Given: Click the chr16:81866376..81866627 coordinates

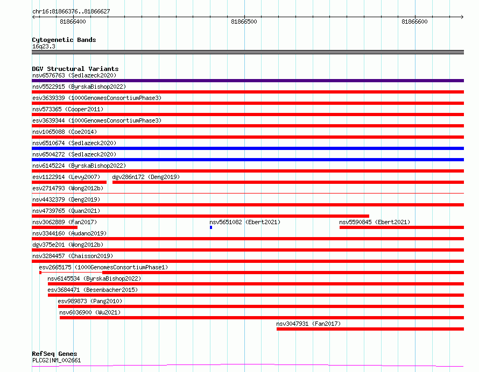Looking at the screenshot, I should pyautogui.click(x=71, y=12).
